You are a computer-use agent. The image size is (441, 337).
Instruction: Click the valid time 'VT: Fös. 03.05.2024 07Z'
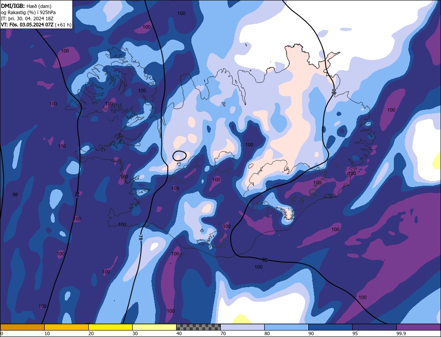(27, 25)
